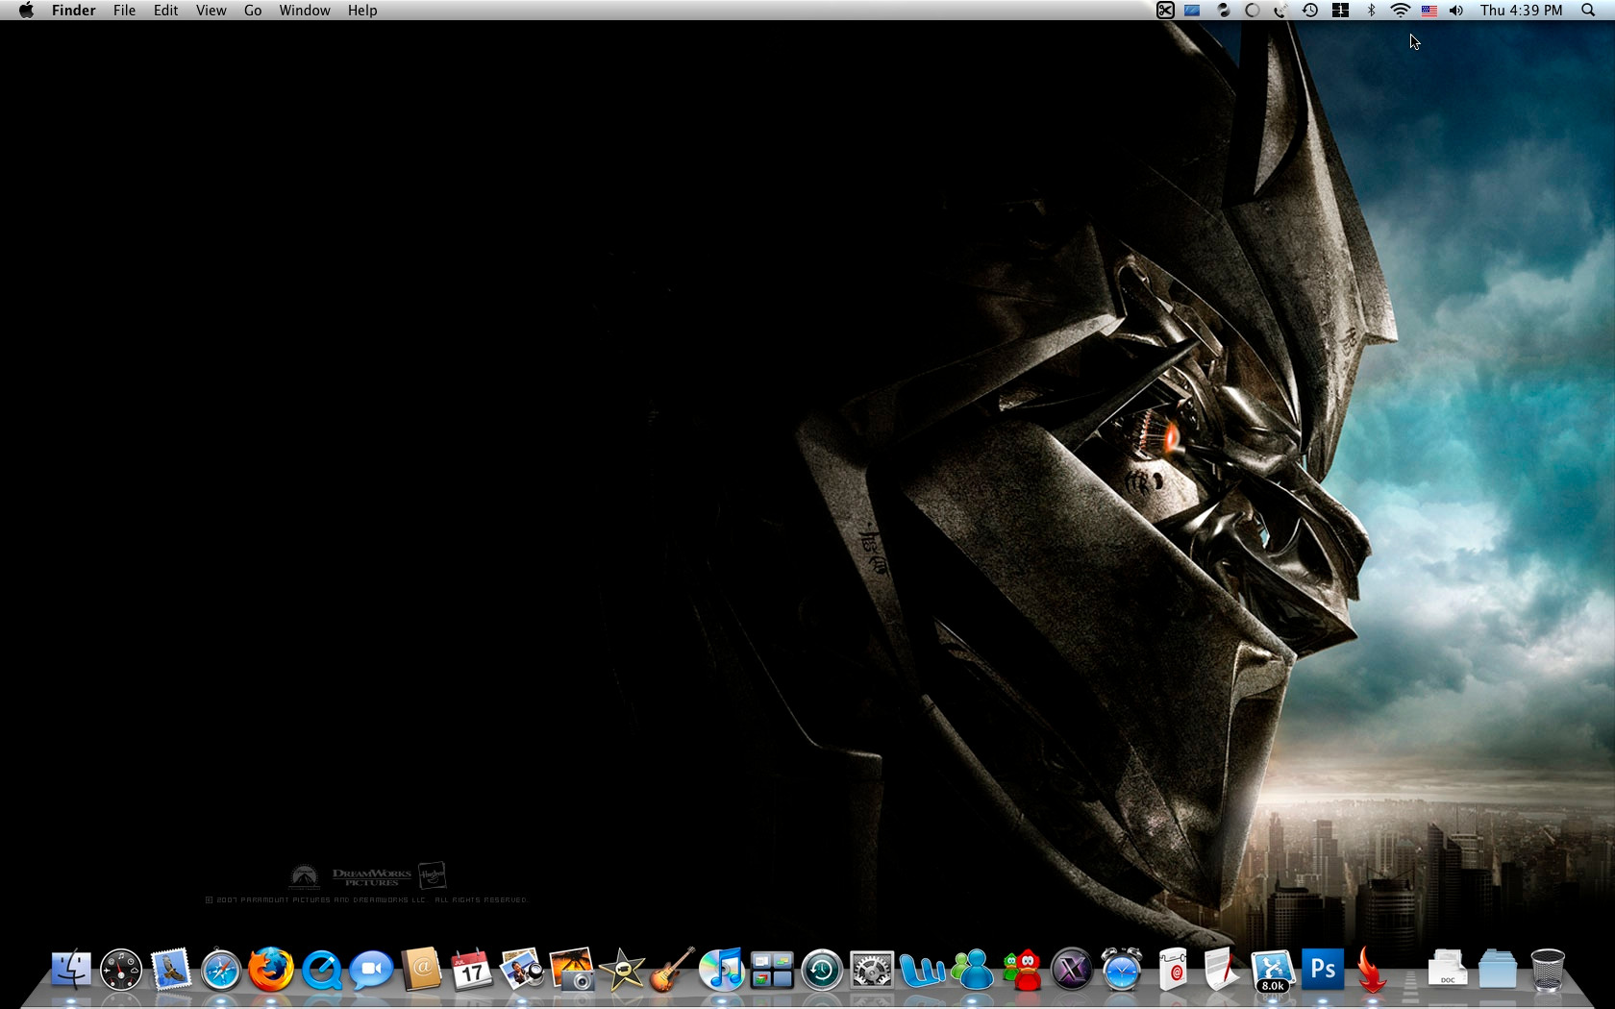Open the Go menu
This screenshot has width=1615, height=1009.
253,11
